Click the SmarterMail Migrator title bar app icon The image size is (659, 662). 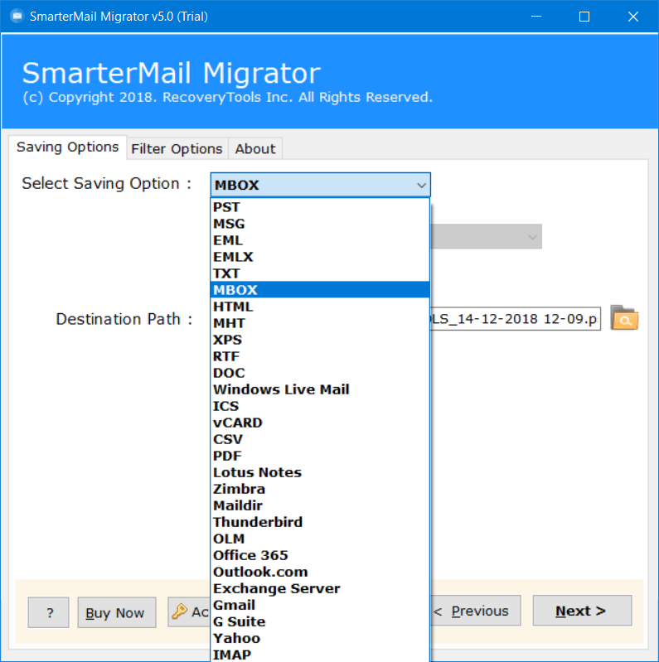(17, 16)
